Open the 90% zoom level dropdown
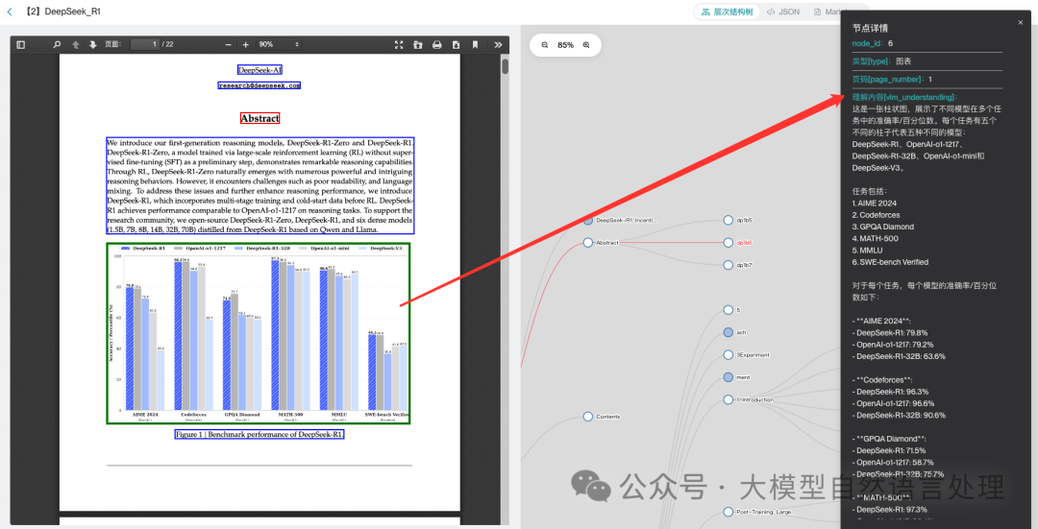Viewport: 1038px width, 529px height. pyautogui.click(x=279, y=44)
